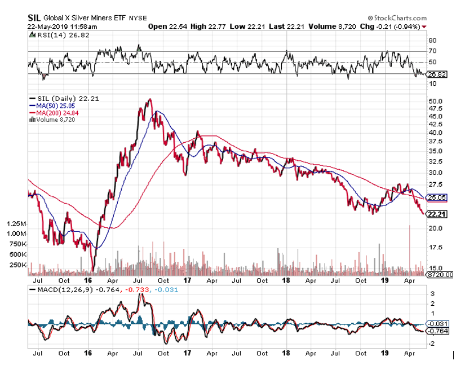Viewport: 465px width, 365px height.
Task: Click the -0.764 MACD value tag
Action: [x=437, y=331]
